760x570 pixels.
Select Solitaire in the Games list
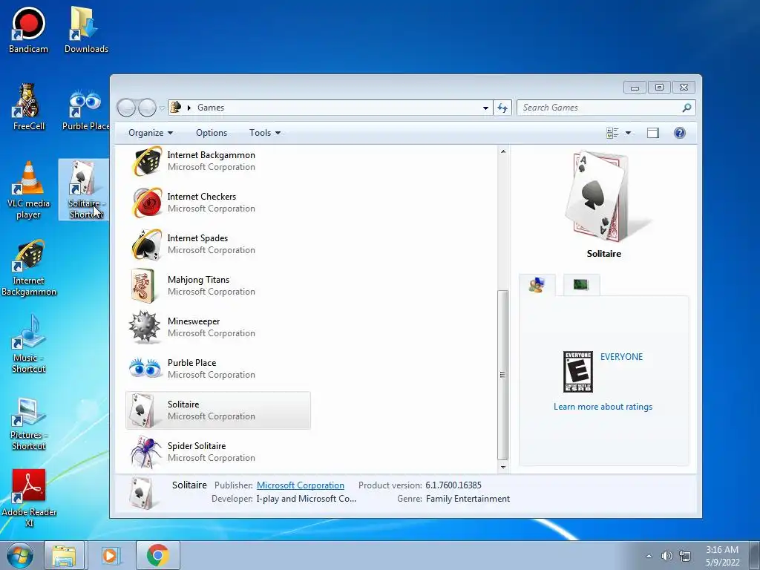tap(217, 410)
